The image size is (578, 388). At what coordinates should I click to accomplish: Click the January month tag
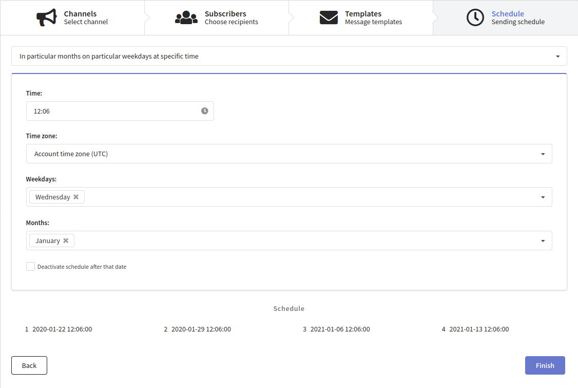pos(47,241)
